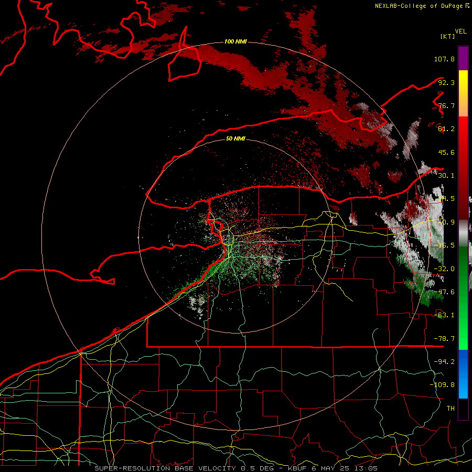Click the NEXLAB-College of DuPage credit text
This screenshot has width=472, height=472.
422,6
